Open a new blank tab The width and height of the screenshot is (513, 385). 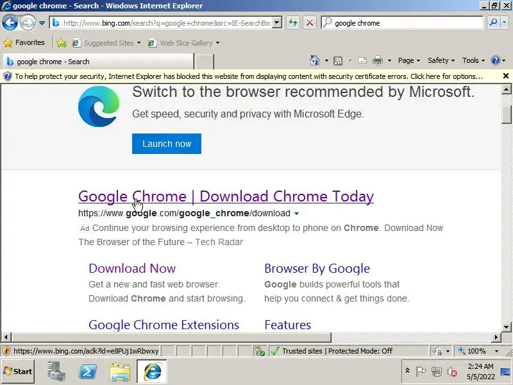point(205,62)
